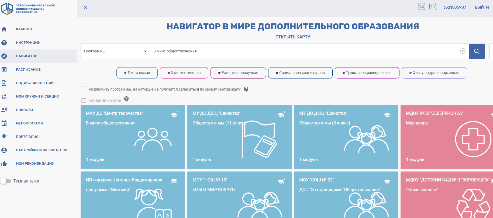
Task: Open the программа Мой мир card
Action: (x=133, y=195)
